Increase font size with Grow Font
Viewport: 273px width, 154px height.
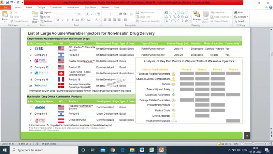click(88, 14)
